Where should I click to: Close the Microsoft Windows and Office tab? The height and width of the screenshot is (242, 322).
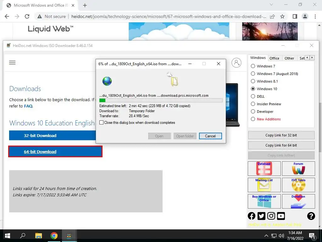(73, 6)
